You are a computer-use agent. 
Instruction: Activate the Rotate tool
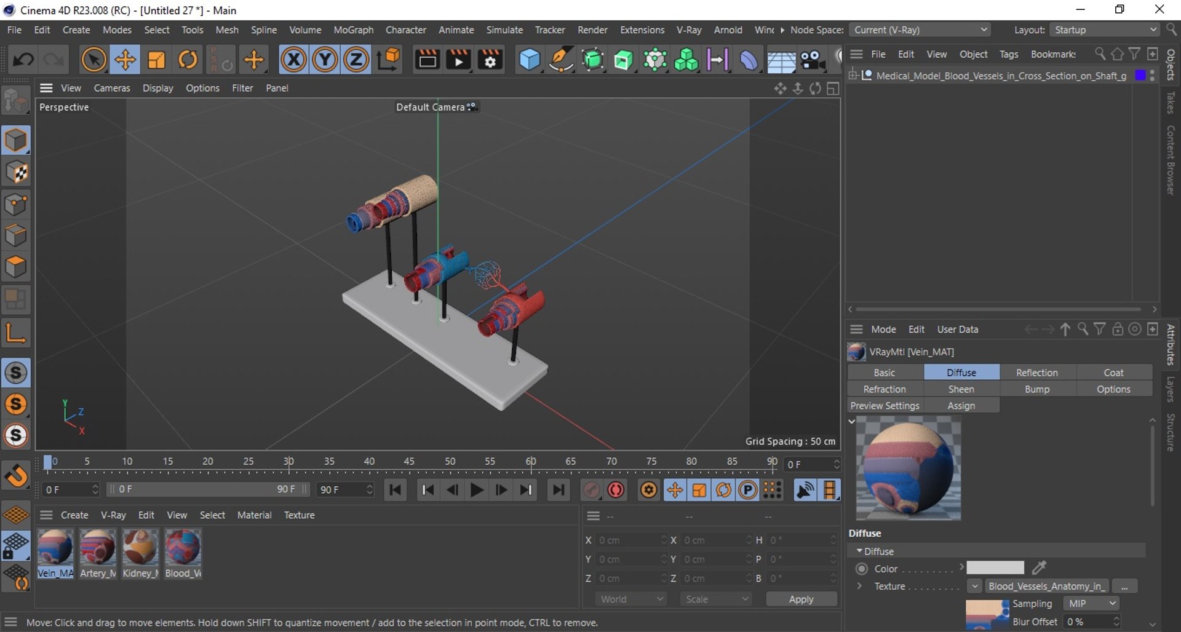(x=188, y=60)
